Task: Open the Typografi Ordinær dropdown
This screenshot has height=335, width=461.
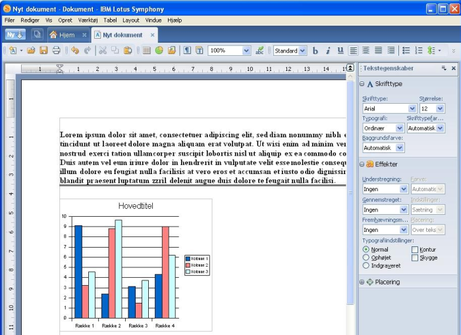Action: coord(400,128)
